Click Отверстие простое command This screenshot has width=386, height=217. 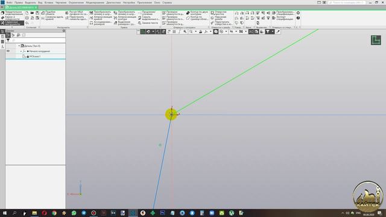coord(218,13)
